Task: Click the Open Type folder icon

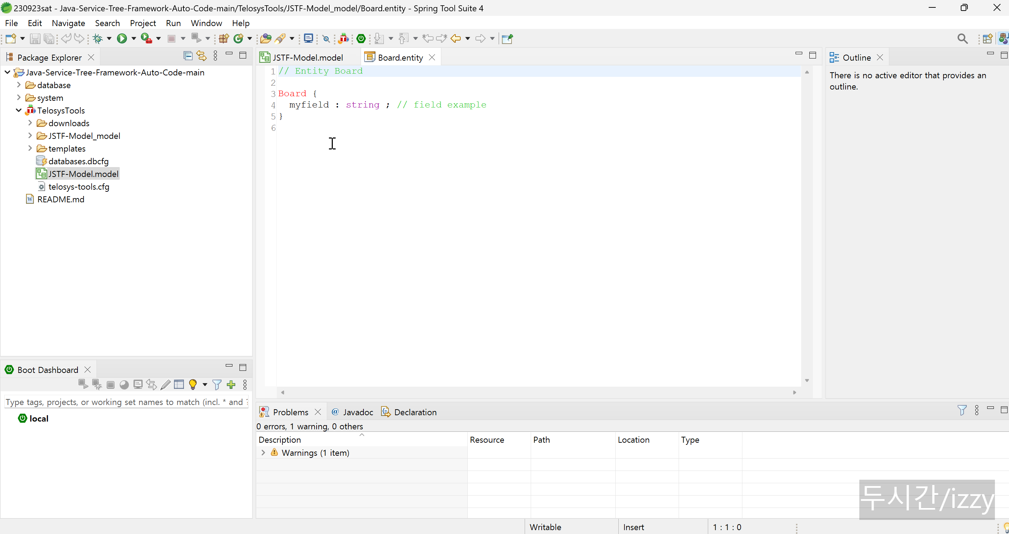Action: (x=266, y=38)
